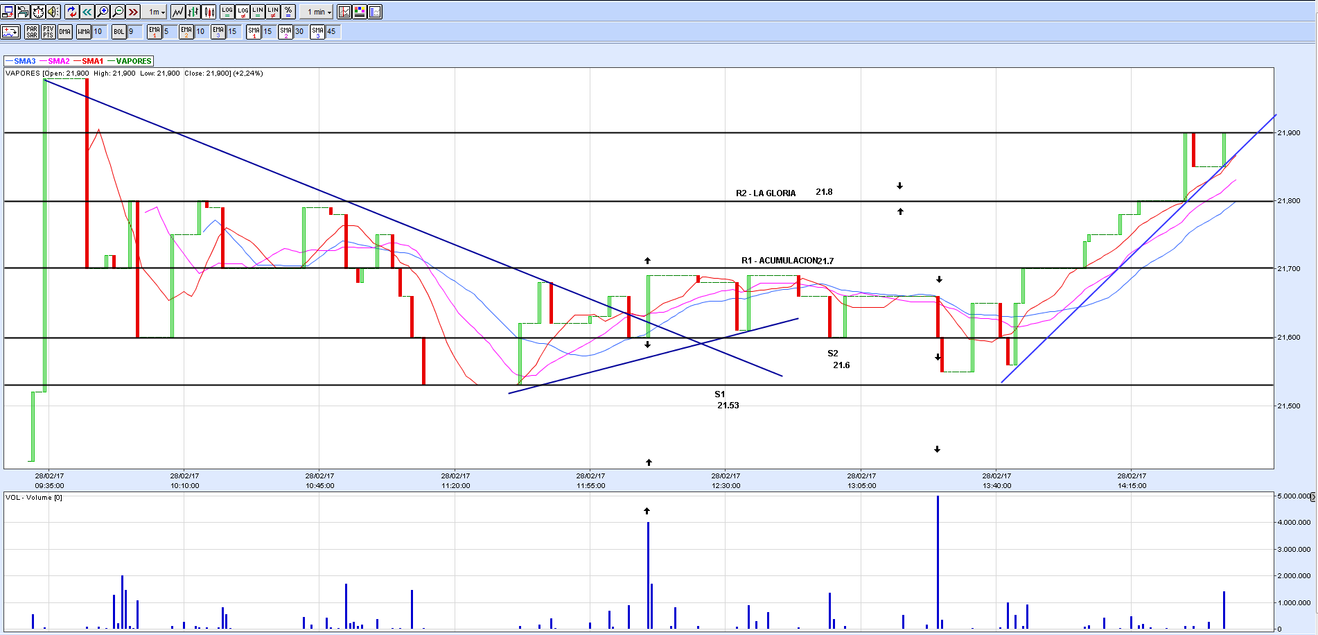The height and width of the screenshot is (635, 1318).
Task: Click the refresh chart icon with blue-red arrows
Action: [x=72, y=12]
